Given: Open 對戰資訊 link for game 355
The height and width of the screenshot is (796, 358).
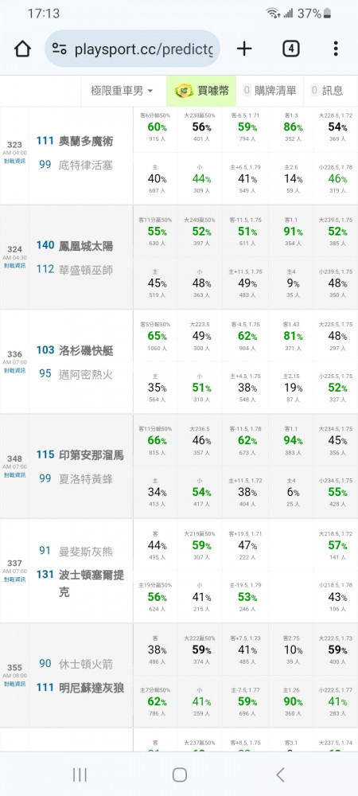Looking at the screenshot, I should (14, 684).
